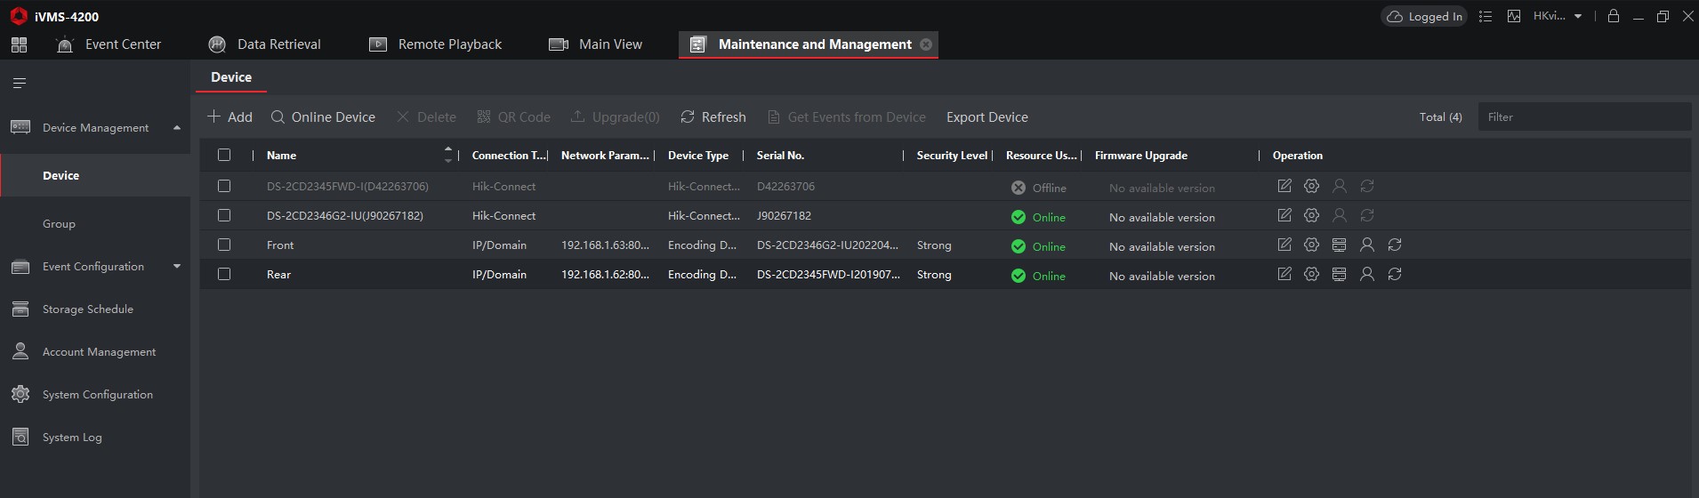Click the lock icon in title bar

point(1613,16)
